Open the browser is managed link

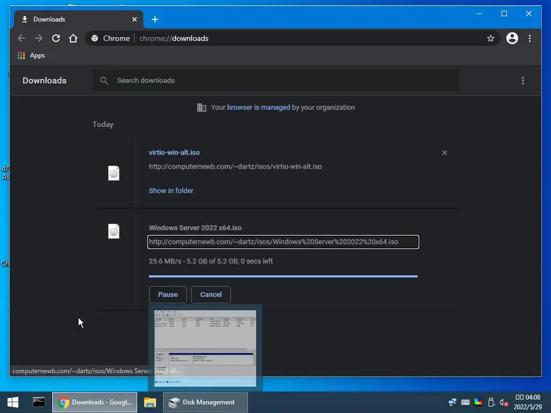coord(258,108)
